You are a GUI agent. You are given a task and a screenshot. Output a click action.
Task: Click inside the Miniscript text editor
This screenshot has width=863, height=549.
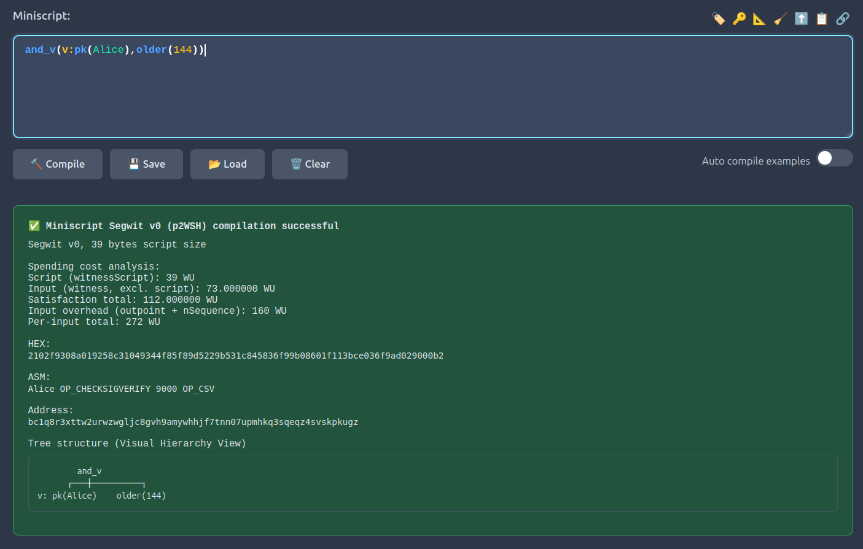pyautogui.click(x=432, y=92)
